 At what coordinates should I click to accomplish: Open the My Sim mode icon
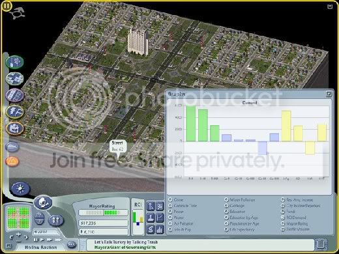click(x=56, y=220)
